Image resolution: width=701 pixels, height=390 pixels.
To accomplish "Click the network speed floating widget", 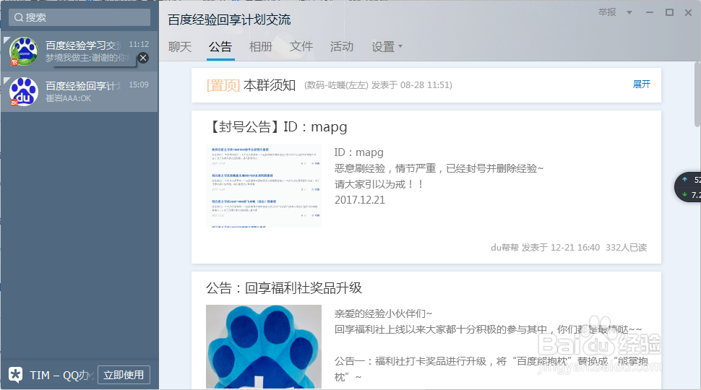I will click(x=689, y=187).
